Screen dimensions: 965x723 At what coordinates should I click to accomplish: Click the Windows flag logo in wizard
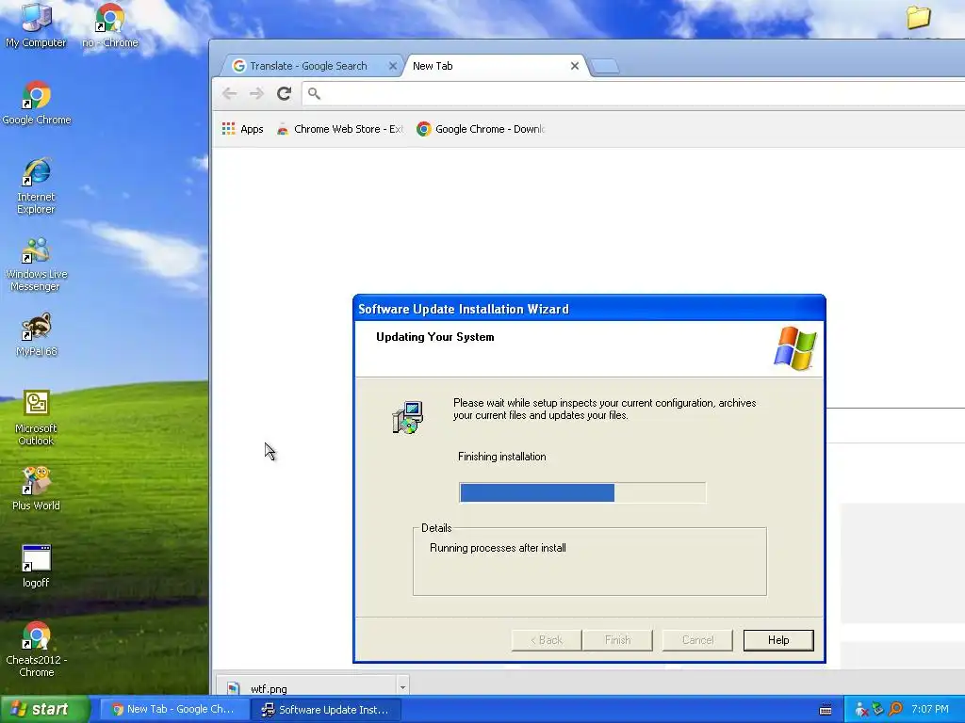pyautogui.click(x=795, y=348)
